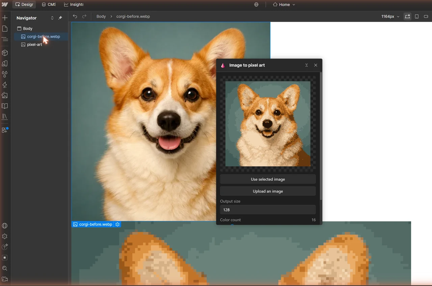
Task: Click the pink app icon in plugin header
Action: [223, 65]
